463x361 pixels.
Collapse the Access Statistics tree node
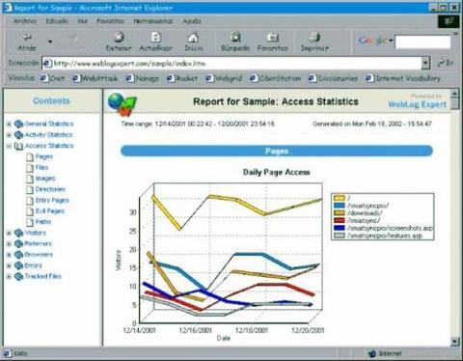pos(9,146)
